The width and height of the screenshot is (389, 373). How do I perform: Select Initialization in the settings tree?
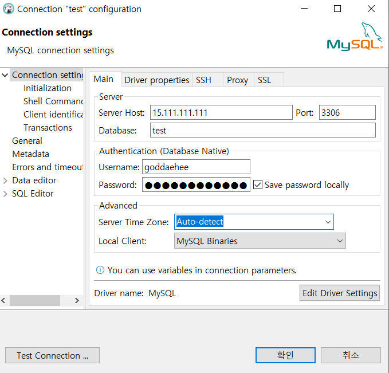click(48, 88)
